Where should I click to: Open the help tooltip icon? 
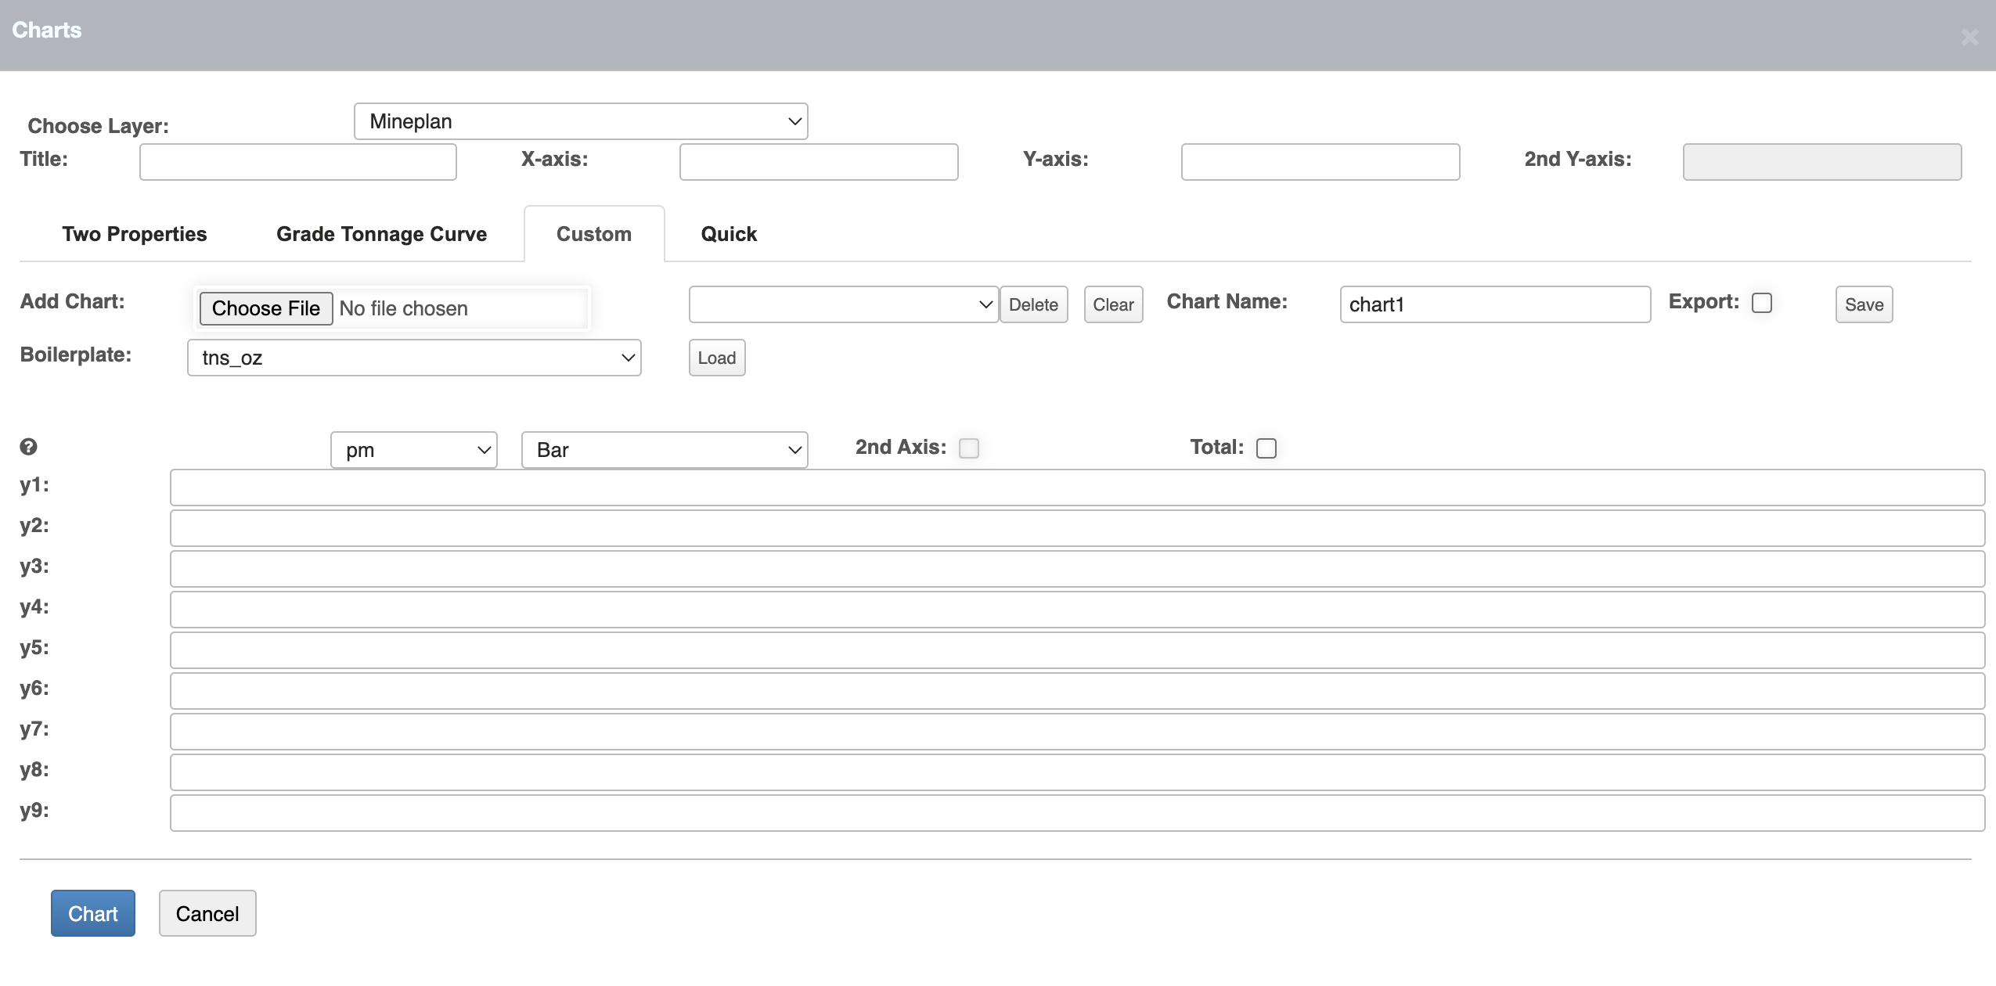click(x=29, y=447)
